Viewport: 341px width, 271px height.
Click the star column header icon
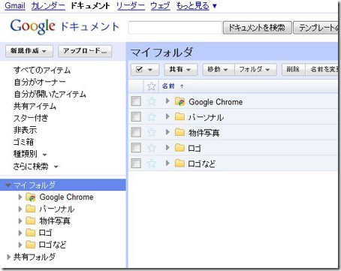point(152,86)
